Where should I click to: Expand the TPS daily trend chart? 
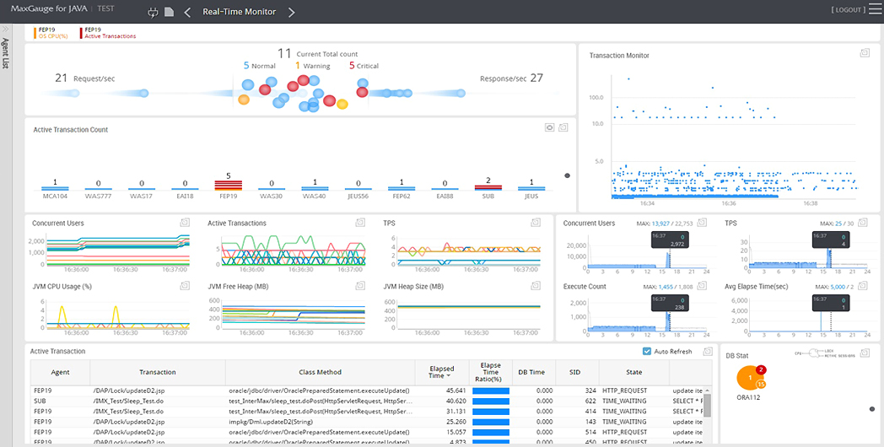click(x=862, y=223)
